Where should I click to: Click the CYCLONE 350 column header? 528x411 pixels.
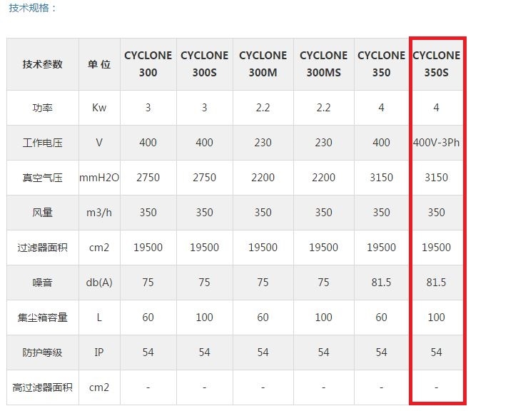pos(381,64)
